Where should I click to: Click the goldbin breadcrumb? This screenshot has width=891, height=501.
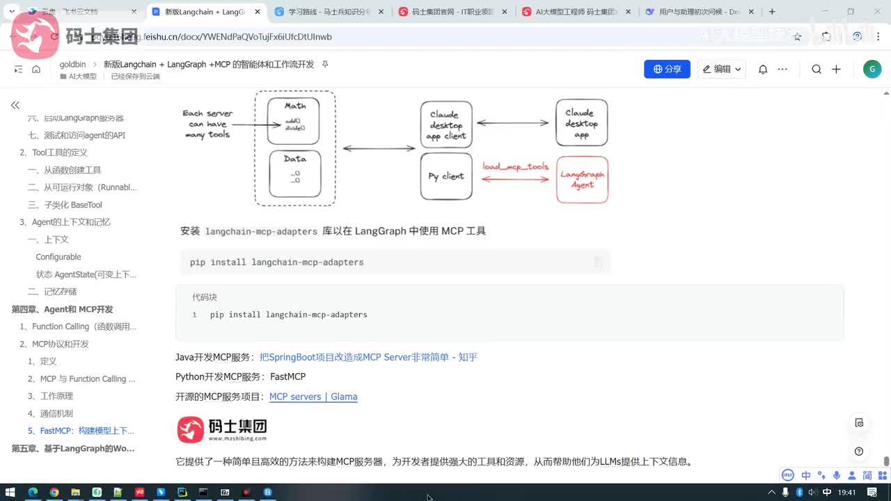tap(72, 64)
